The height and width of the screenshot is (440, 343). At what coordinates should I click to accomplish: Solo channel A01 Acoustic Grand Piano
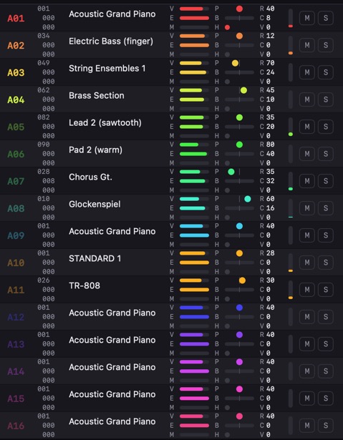pos(326,18)
